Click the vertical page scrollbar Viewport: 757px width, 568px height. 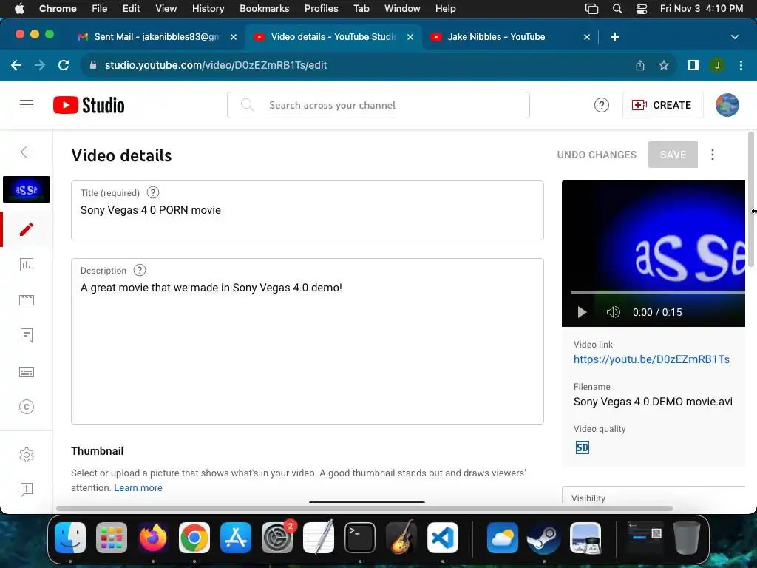tap(751, 198)
